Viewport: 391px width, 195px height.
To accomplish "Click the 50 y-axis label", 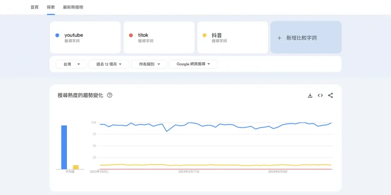I will tap(94, 146).
